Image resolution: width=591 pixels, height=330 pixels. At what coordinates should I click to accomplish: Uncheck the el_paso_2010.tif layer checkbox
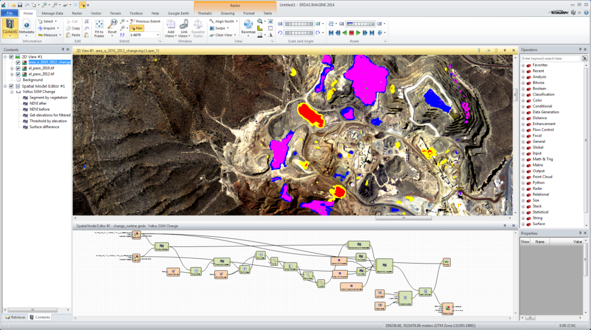click(x=18, y=69)
